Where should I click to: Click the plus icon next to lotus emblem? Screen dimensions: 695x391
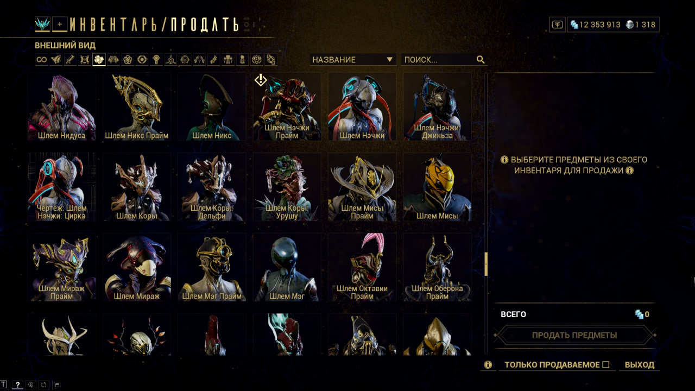pyautogui.click(x=60, y=24)
